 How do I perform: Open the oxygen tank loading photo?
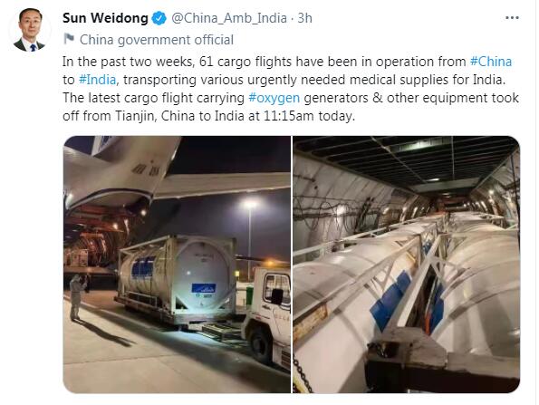click(x=177, y=265)
